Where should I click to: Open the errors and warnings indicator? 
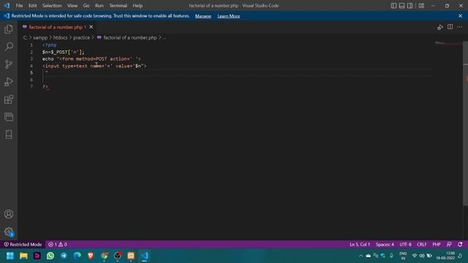[58, 244]
